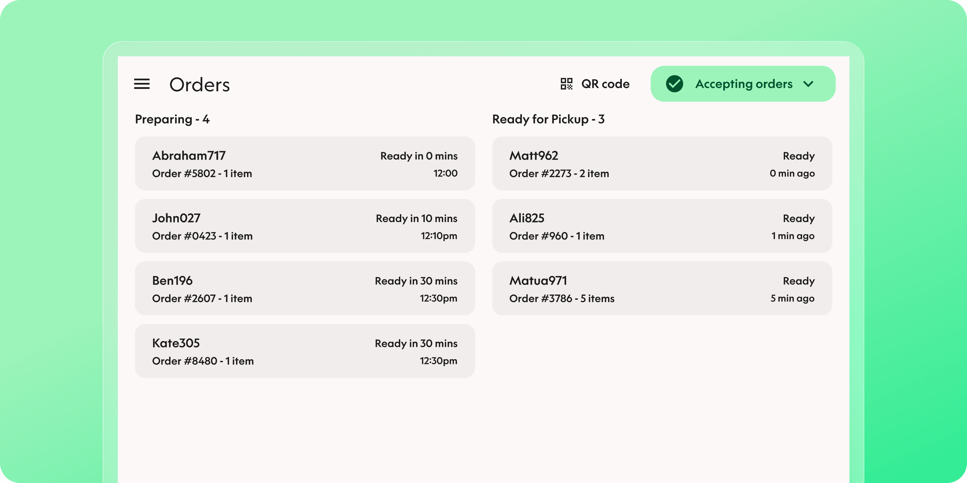967x483 pixels.
Task: Click the Ready for Pickup - 3 header
Action: 548,119
